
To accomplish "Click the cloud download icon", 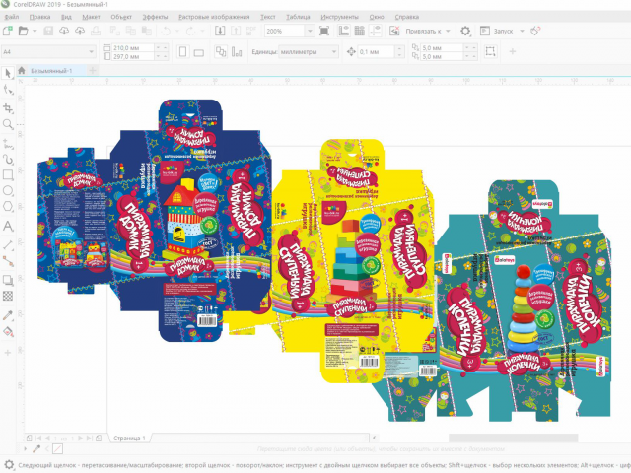I will point(64,31).
